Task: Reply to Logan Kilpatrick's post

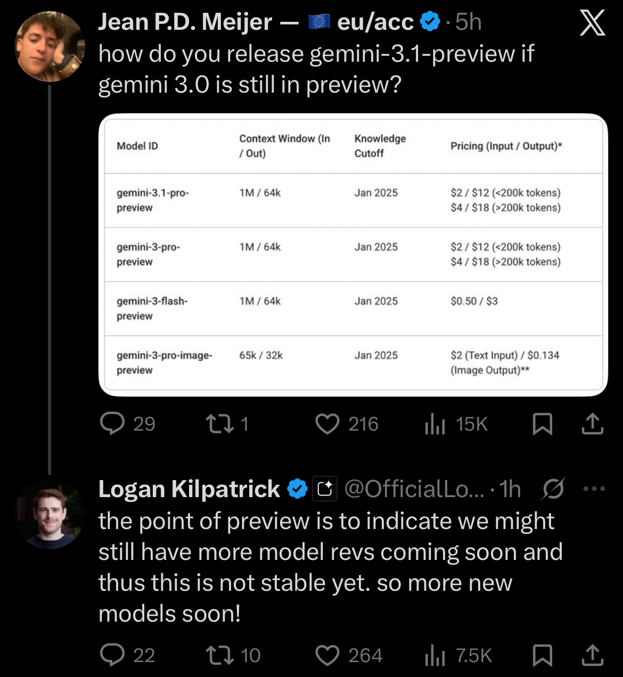Action: 112,656
